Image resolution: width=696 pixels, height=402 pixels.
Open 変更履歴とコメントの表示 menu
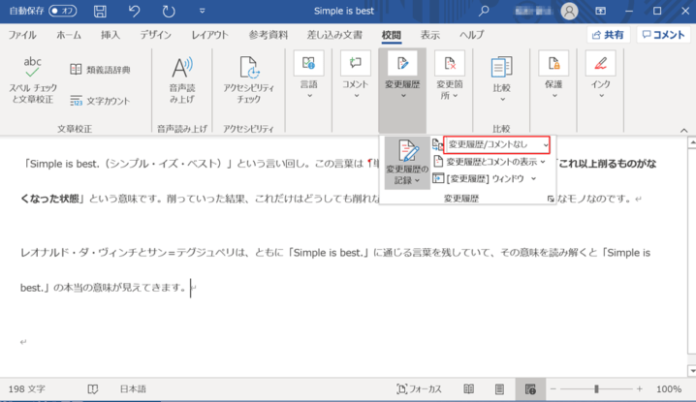[x=489, y=162]
